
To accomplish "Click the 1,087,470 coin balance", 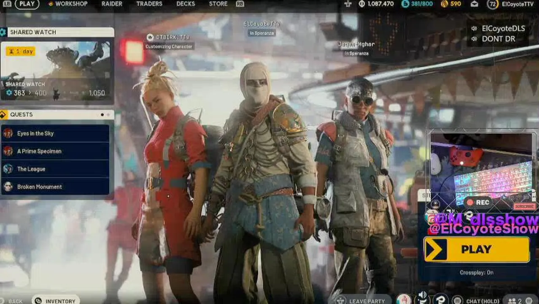I will pos(380,4).
